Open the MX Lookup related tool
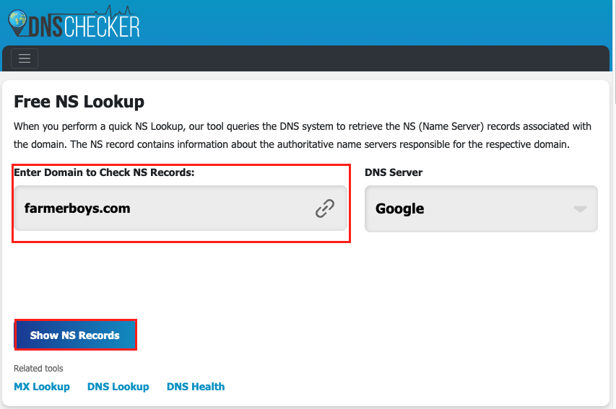Image resolution: width=616 pixels, height=409 pixels. (42, 387)
